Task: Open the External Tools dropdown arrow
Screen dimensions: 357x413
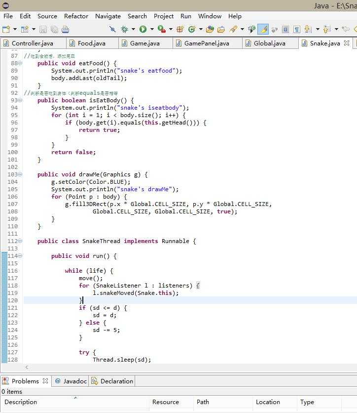Action: click(x=171, y=29)
